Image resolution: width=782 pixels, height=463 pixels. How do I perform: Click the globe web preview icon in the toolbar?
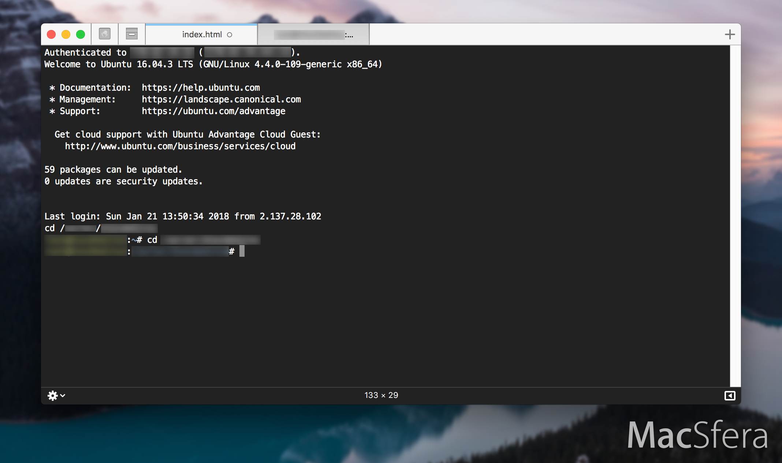(105, 34)
